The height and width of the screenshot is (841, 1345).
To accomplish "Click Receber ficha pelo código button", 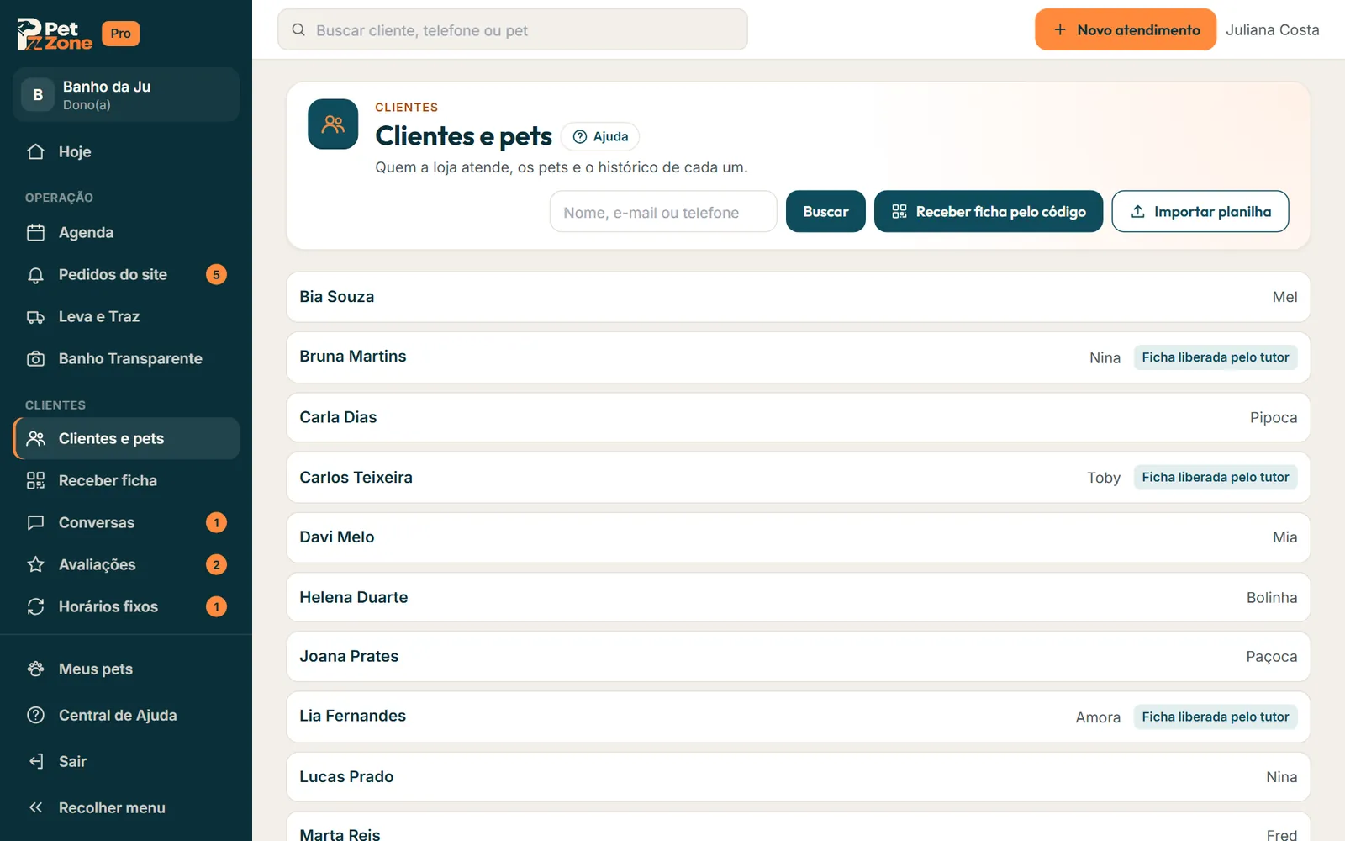I will 989,212.
